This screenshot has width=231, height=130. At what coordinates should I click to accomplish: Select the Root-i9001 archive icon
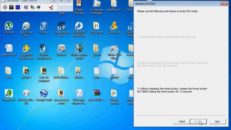point(96,95)
